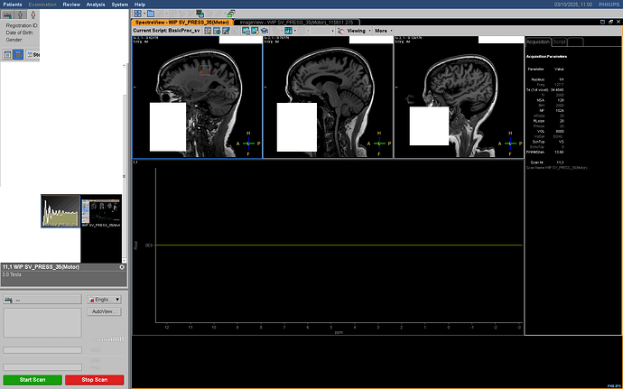
Task: Click the red voxel box on first sagittal image
Action: click(205, 70)
